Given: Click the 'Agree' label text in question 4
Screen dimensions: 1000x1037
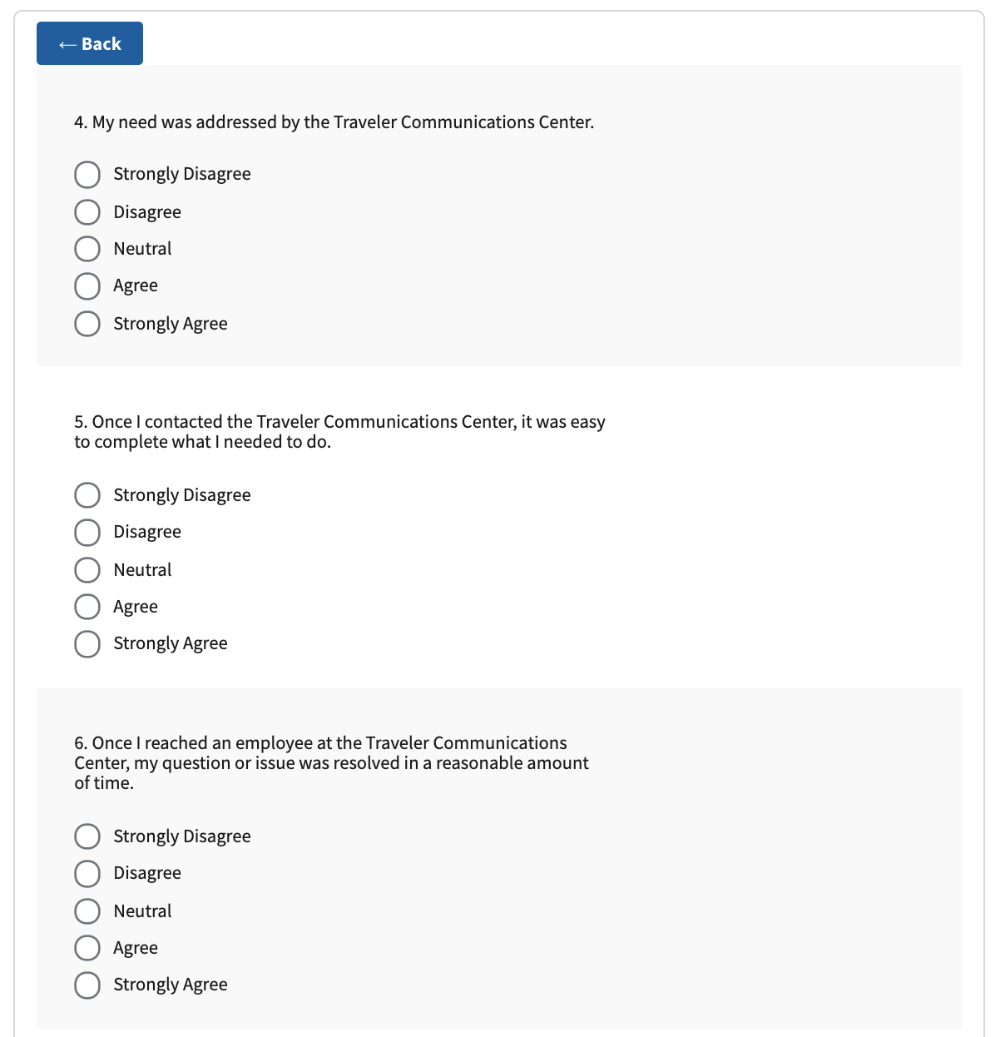Looking at the screenshot, I should tap(136, 285).
